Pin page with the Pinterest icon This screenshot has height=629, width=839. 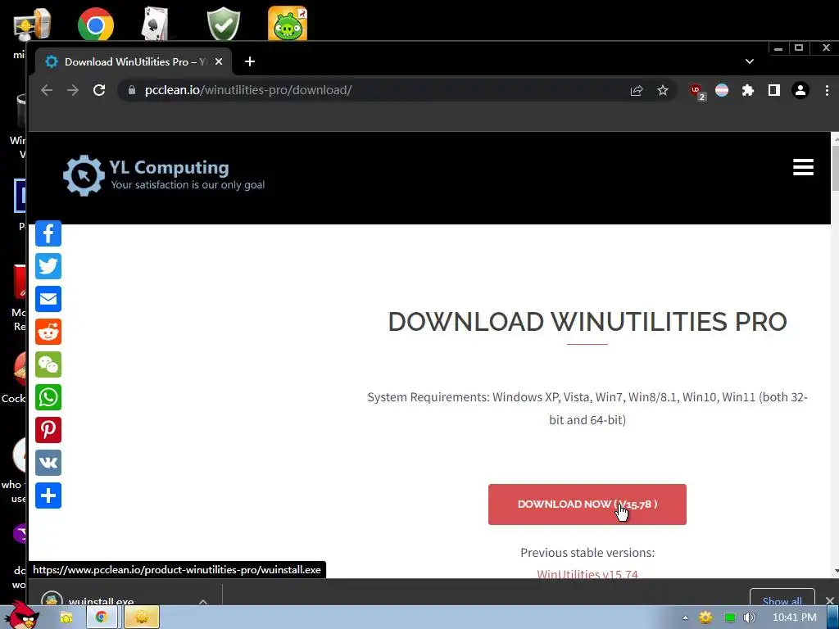tap(48, 430)
